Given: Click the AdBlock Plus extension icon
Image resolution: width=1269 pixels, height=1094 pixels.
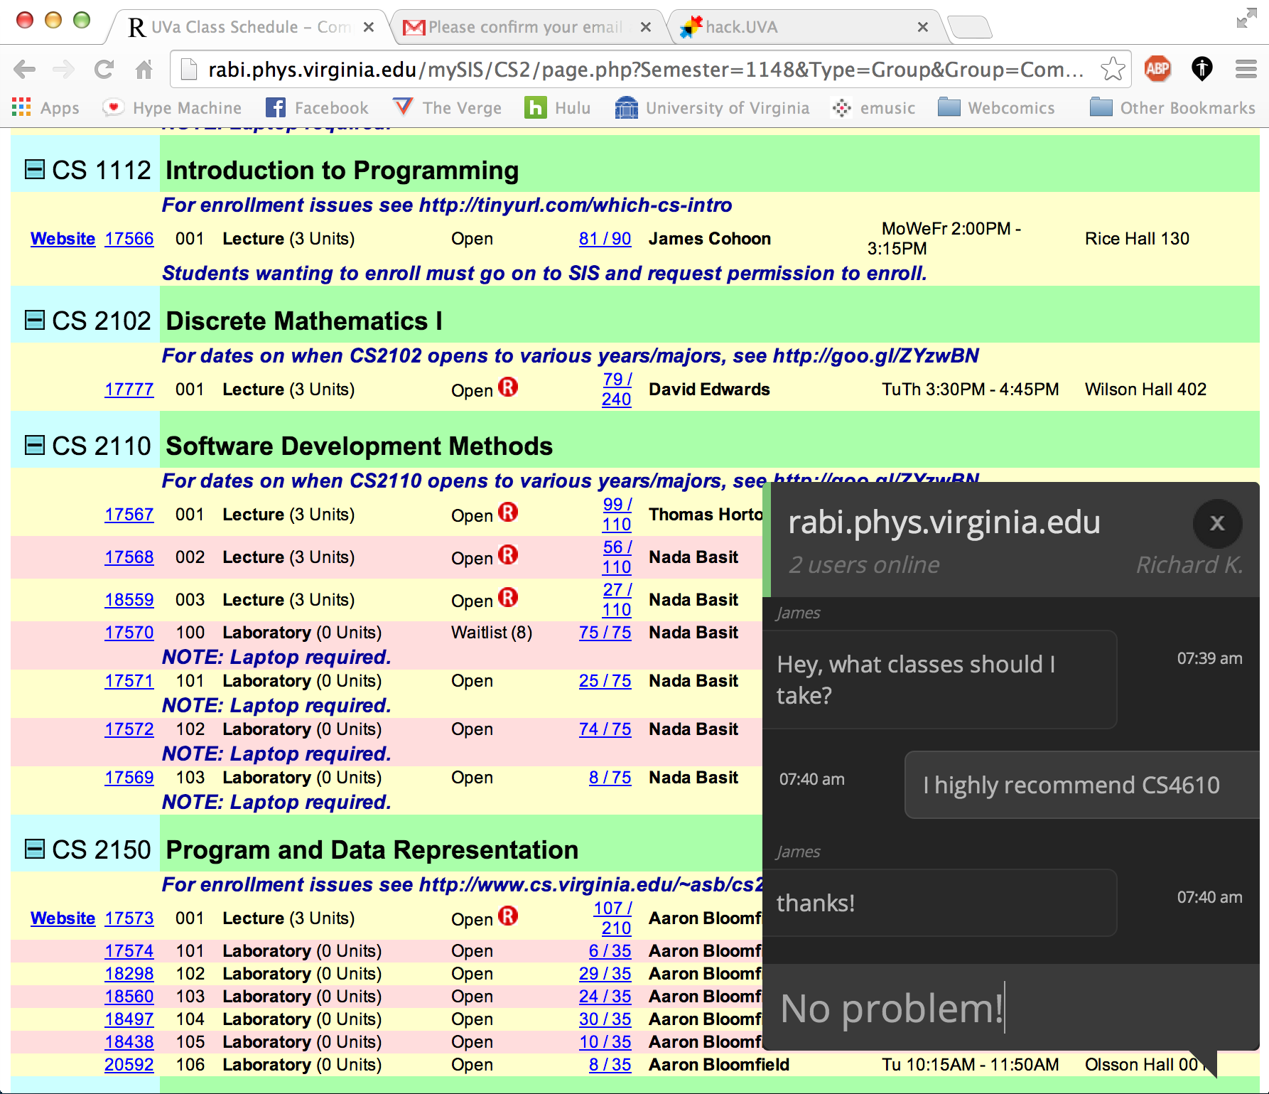Looking at the screenshot, I should tap(1157, 69).
